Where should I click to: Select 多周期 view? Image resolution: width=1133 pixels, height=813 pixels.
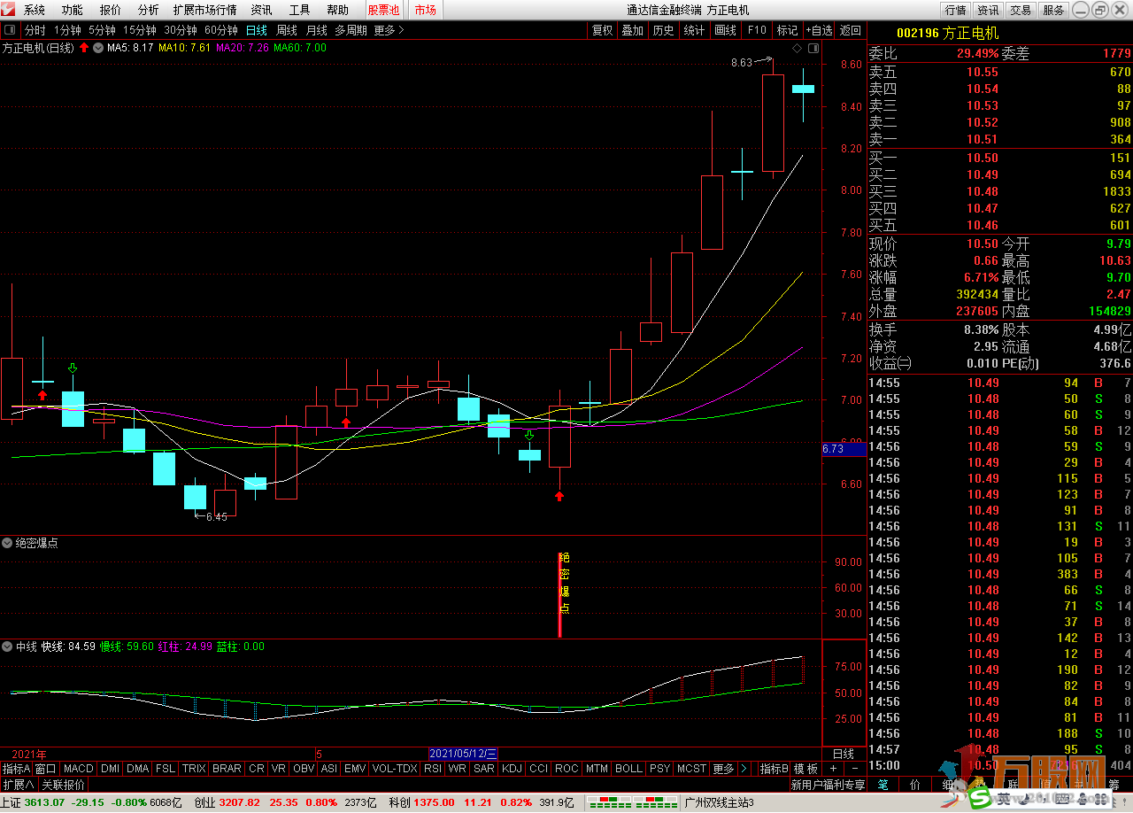coord(351,30)
